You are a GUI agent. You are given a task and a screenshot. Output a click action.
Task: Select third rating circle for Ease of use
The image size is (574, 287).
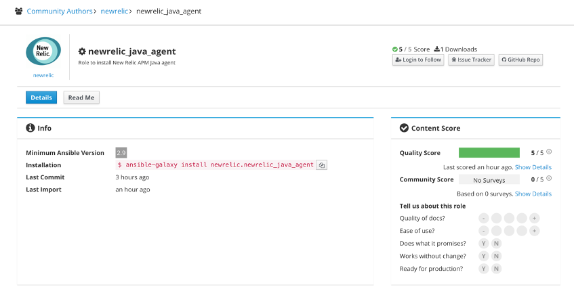(509, 231)
